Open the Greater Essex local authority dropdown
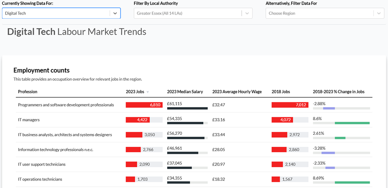The width and height of the screenshot is (388, 188). 188,13
